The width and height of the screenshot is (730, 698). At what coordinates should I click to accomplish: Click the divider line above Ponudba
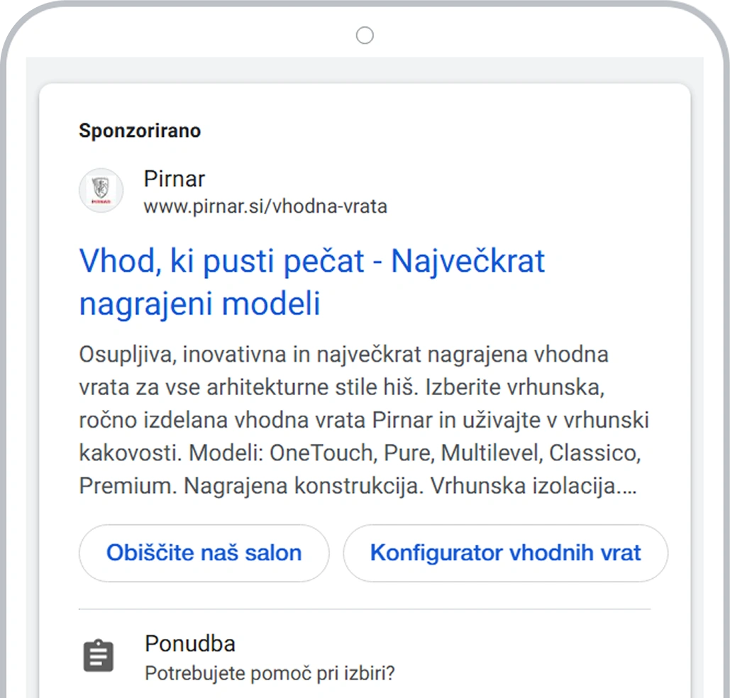pos(365,609)
